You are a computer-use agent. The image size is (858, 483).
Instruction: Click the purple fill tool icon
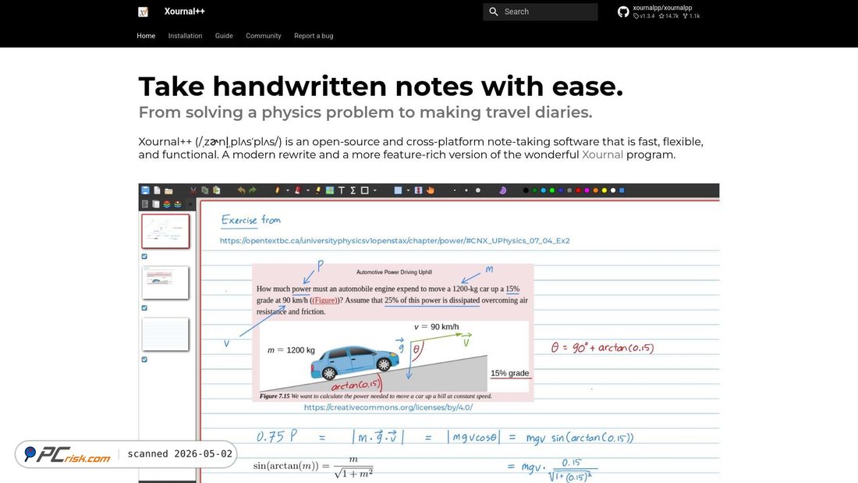pyautogui.click(x=502, y=190)
